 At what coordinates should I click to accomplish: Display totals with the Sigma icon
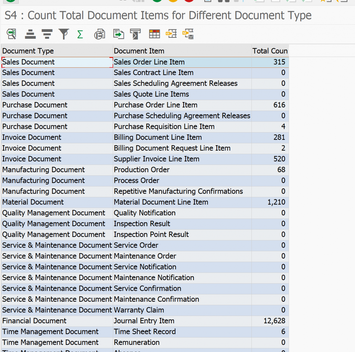click(80, 34)
